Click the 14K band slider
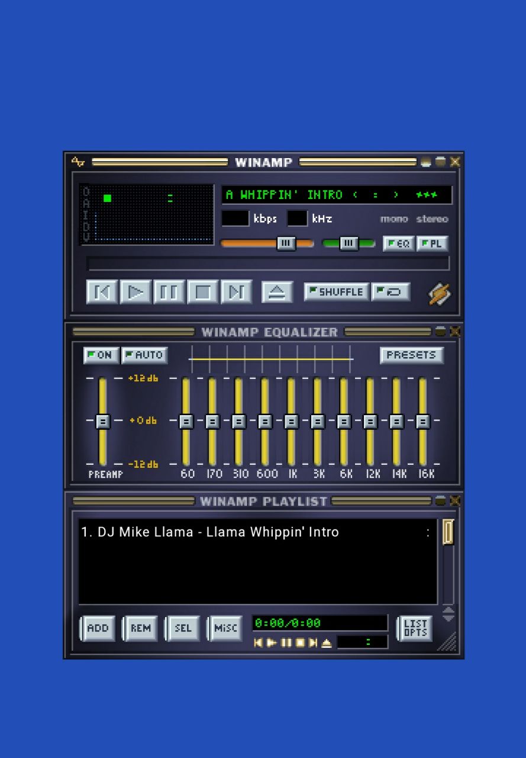The height and width of the screenshot is (758, 526). click(396, 421)
